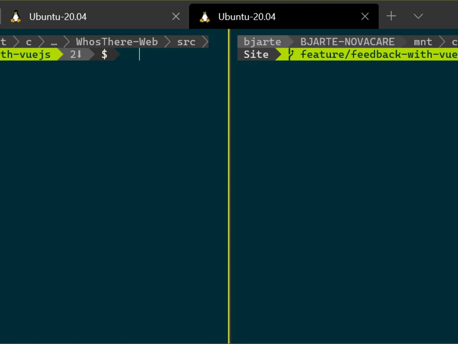Click the ellipsis path segment in left pane

click(x=54, y=44)
